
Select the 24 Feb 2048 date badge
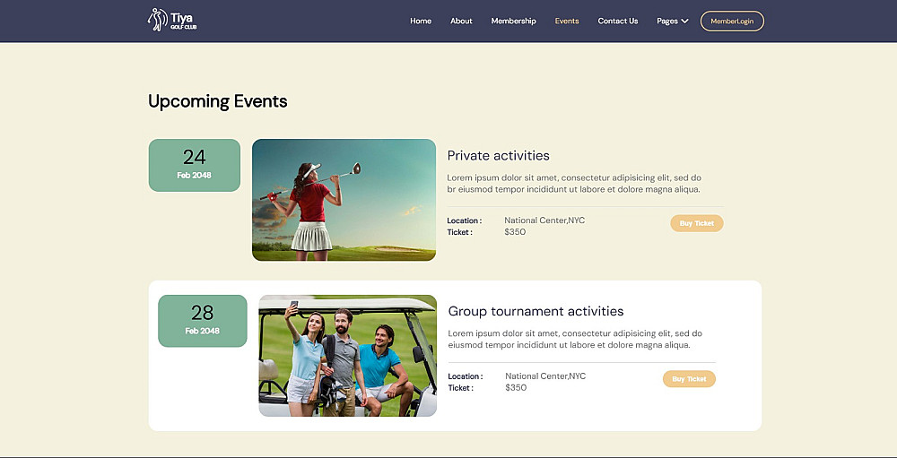195,165
